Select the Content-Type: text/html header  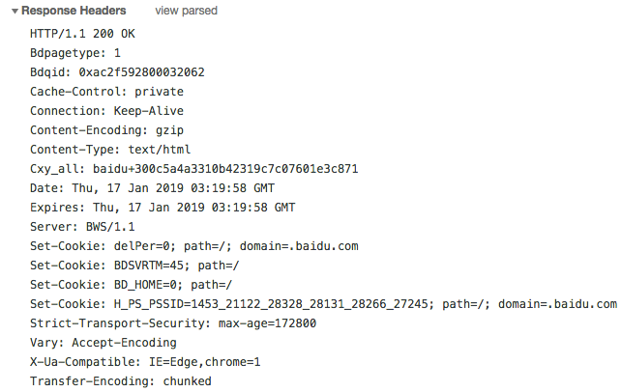pyautogui.click(x=110, y=150)
